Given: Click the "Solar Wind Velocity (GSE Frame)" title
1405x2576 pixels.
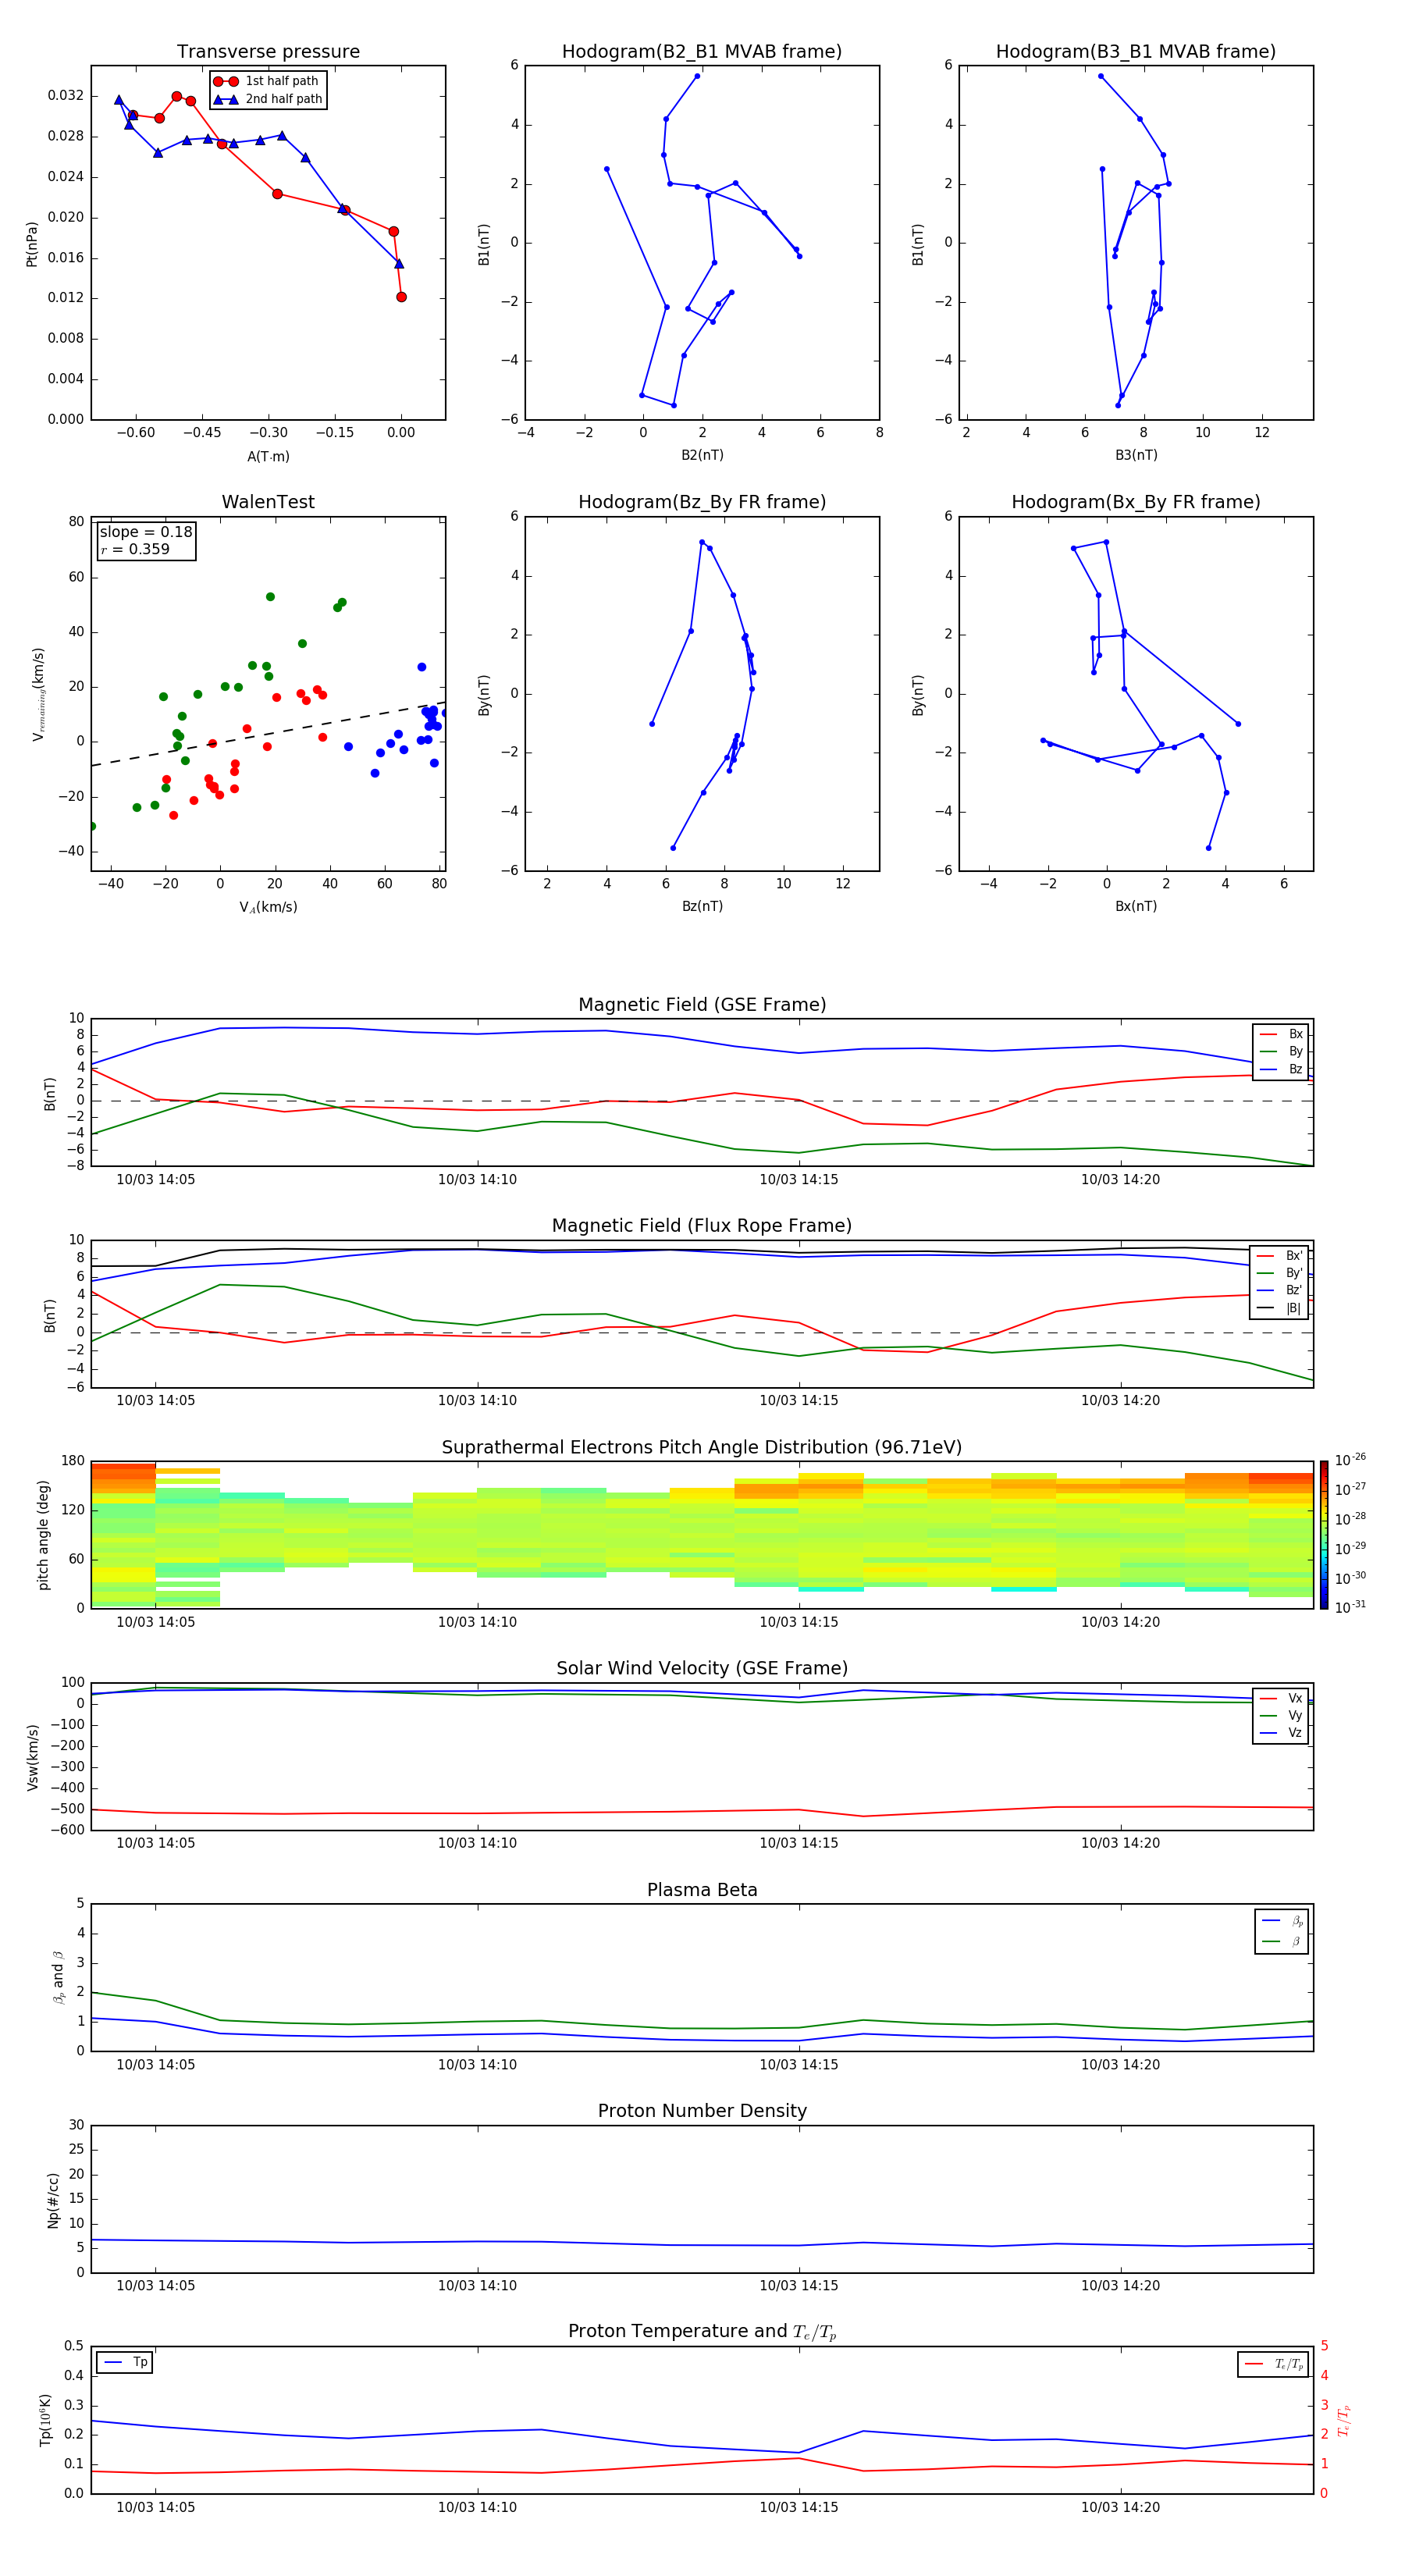Looking at the screenshot, I should pos(702,1669).
